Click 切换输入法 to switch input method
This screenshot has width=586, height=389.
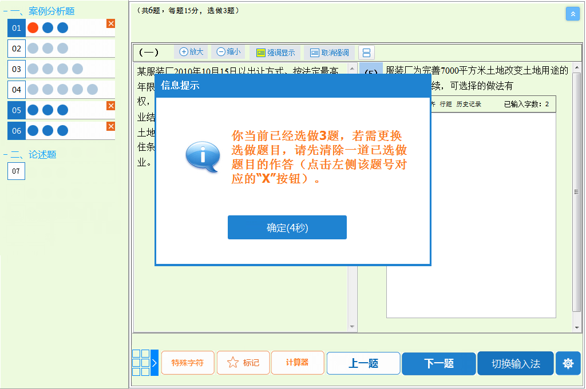pos(514,363)
